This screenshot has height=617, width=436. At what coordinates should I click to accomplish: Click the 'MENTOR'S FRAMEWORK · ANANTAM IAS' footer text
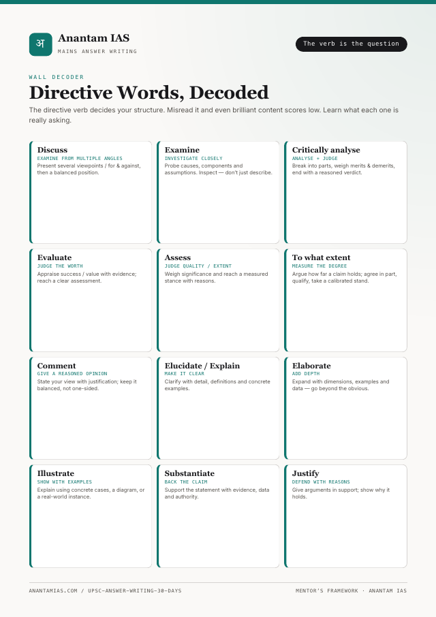click(x=351, y=590)
